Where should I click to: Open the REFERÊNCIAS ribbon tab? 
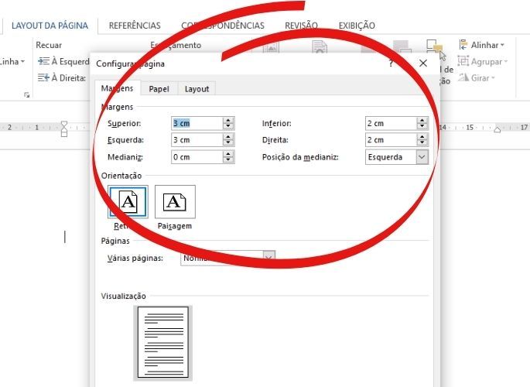(x=135, y=26)
